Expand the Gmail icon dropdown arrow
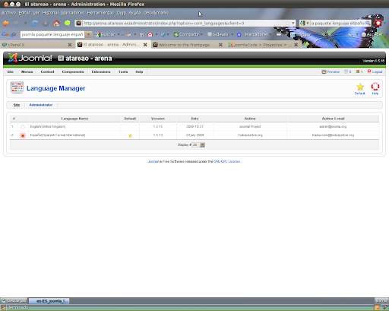Viewport: 389px width, 311px height. [x=157, y=34]
